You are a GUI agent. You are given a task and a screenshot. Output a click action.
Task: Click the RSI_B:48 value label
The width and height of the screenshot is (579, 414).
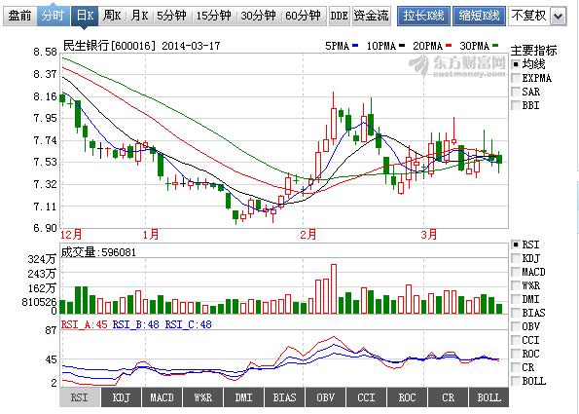[136, 324]
